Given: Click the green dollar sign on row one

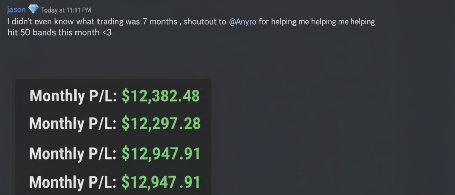Looking at the screenshot, I should pos(126,96).
